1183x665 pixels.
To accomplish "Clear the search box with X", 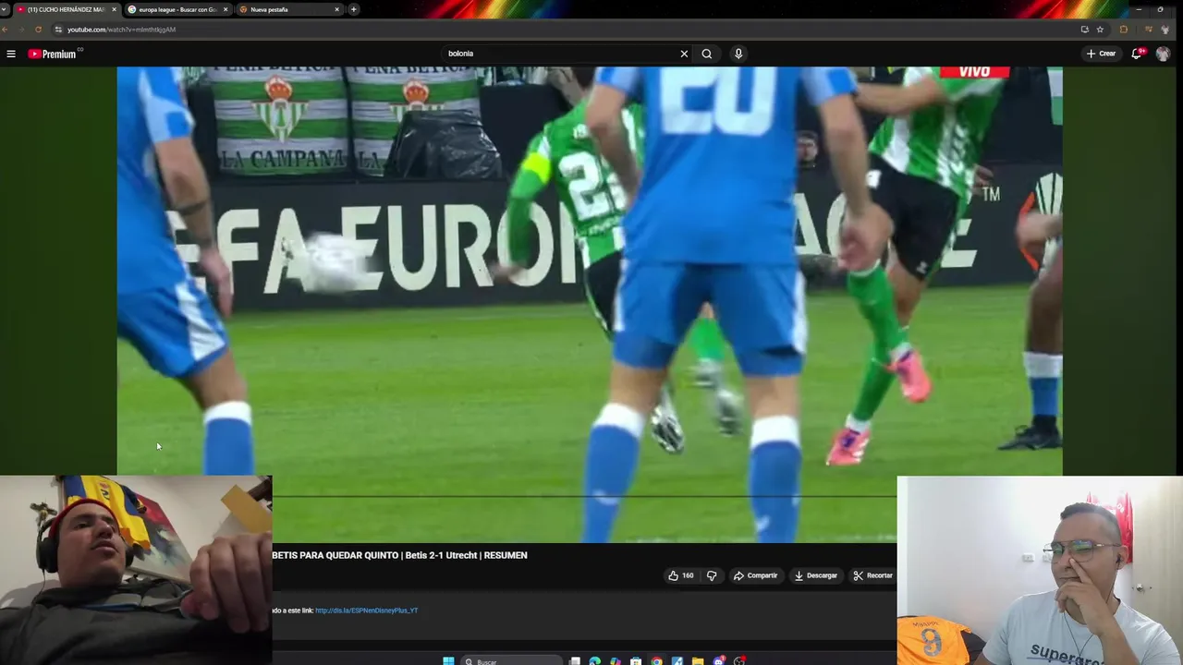I will tap(684, 54).
